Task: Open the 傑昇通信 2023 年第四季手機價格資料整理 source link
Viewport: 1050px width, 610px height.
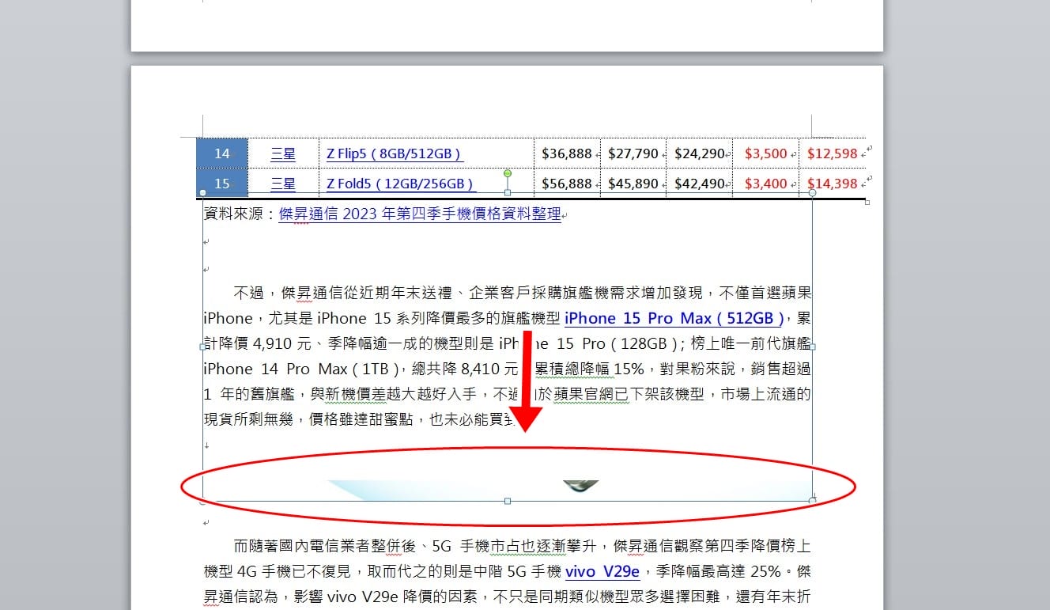Action: 419,214
